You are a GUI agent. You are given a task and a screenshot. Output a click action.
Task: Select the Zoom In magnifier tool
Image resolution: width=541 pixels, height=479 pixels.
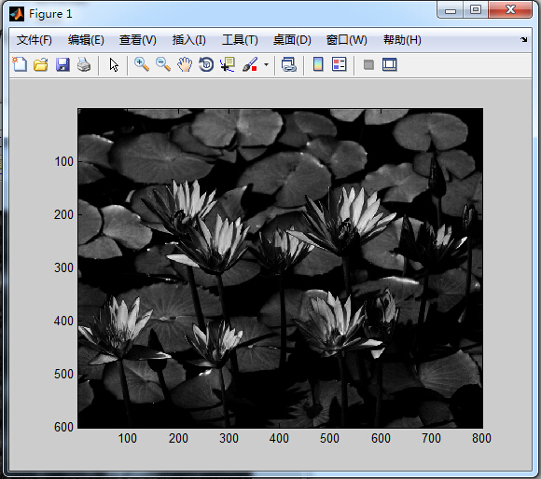point(142,64)
